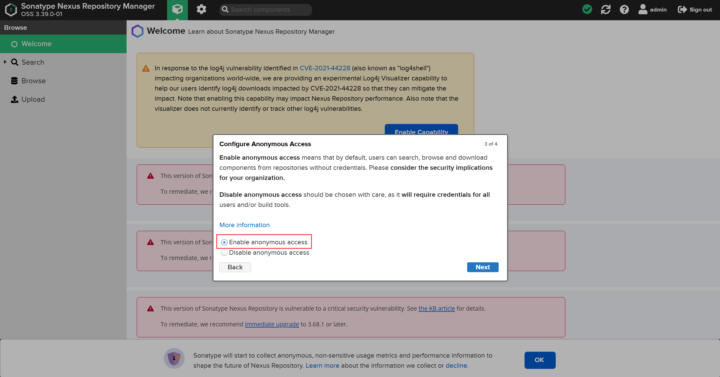Click the green system status checkmark icon
The image size is (720, 377).
pos(587,10)
